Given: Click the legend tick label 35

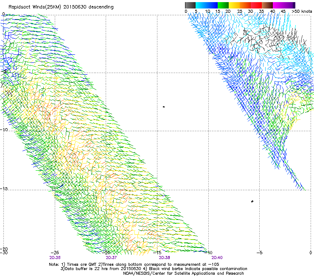Looking at the screenshot, I should [x=261, y=11].
